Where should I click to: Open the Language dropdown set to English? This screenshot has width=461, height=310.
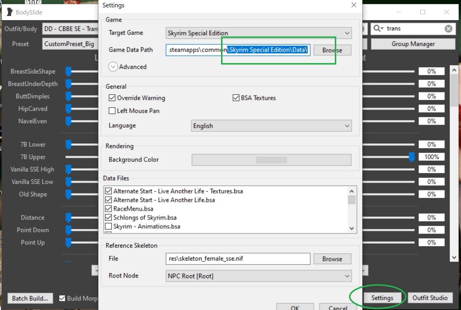(271, 126)
